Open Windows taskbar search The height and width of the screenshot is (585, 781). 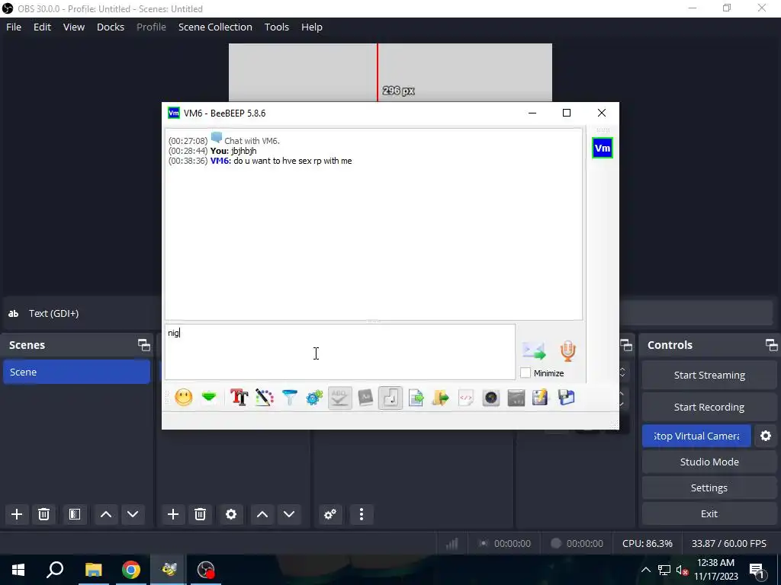tap(55, 570)
